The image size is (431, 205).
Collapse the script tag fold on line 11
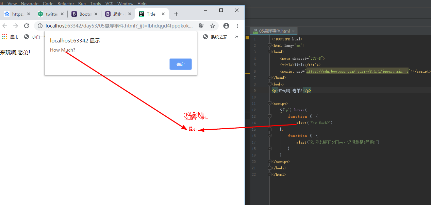(x=269, y=104)
